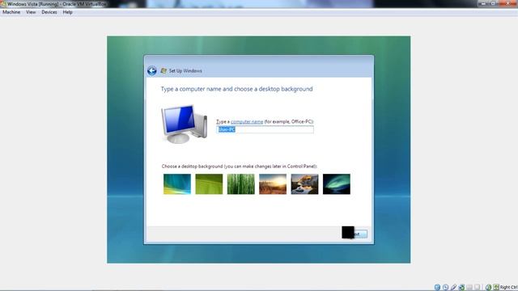The height and width of the screenshot is (291, 518).
Task: Click the 'Type a computer name and choose' heading
Action: tap(236, 89)
